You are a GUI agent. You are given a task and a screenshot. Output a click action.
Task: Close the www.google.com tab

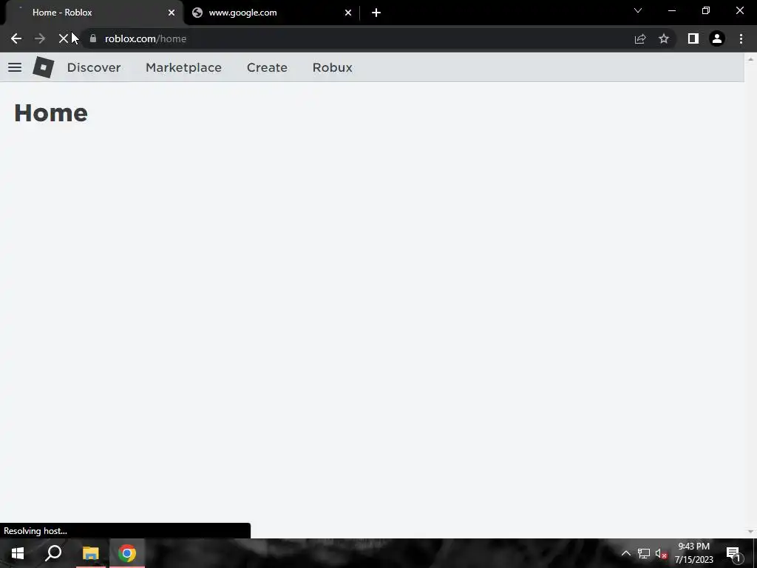click(348, 13)
